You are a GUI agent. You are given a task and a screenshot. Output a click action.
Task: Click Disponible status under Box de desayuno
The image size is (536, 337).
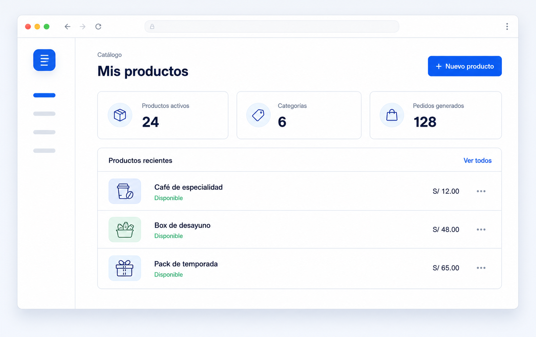click(168, 236)
